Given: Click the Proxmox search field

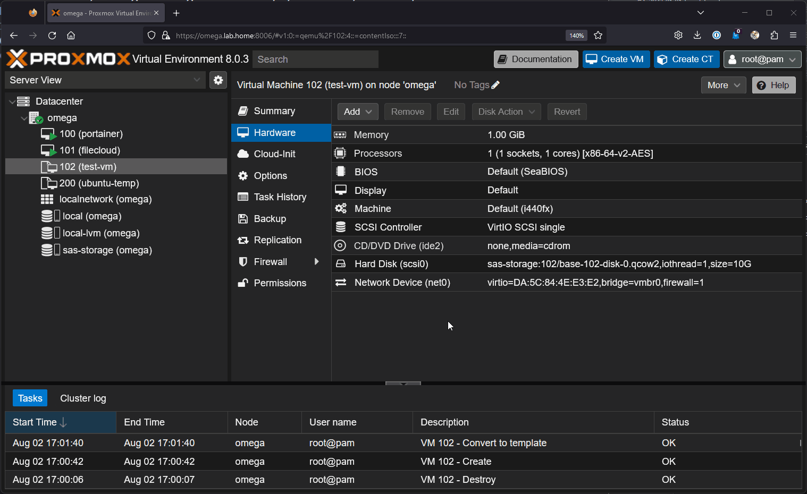Looking at the screenshot, I should 315,59.
